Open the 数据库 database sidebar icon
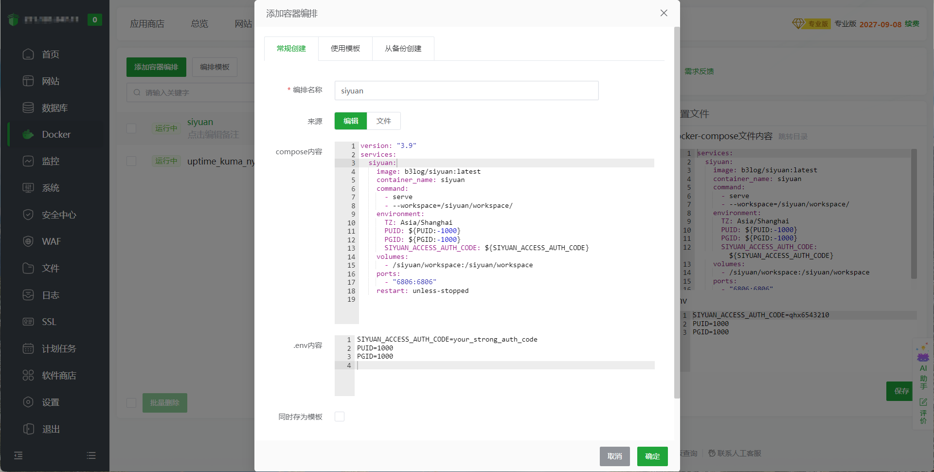This screenshot has width=934, height=472. [x=28, y=108]
